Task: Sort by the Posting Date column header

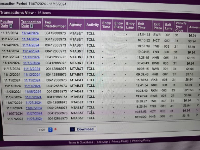Action: point(7,24)
